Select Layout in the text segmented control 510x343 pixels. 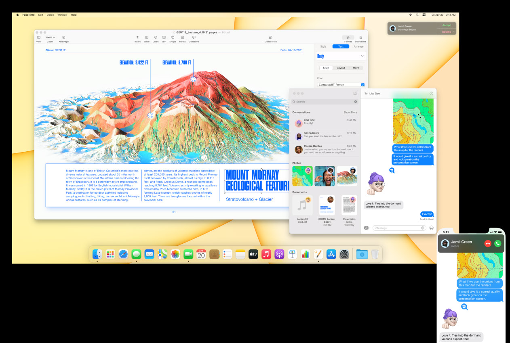341,68
